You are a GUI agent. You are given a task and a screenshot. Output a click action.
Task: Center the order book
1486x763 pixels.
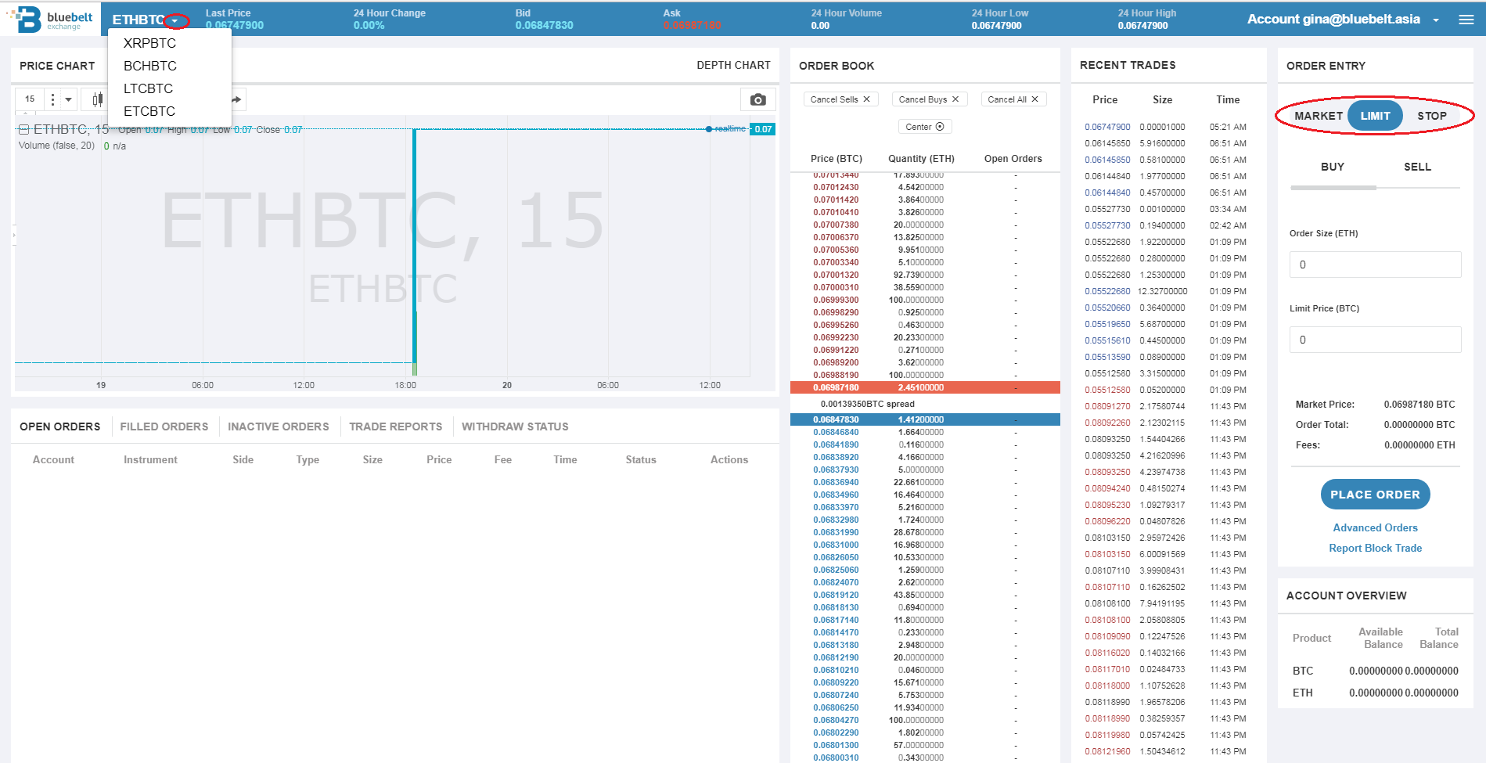925,127
